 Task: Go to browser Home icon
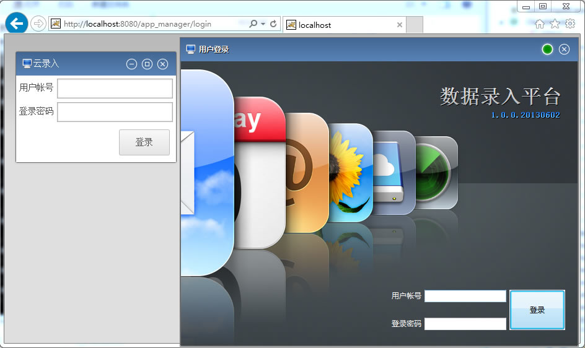coord(540,24)
